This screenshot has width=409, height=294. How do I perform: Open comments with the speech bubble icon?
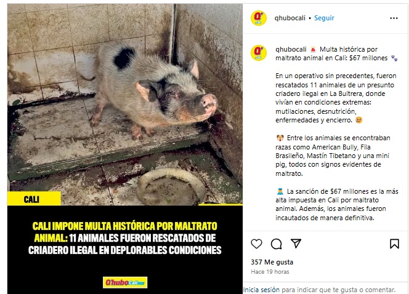276,244
